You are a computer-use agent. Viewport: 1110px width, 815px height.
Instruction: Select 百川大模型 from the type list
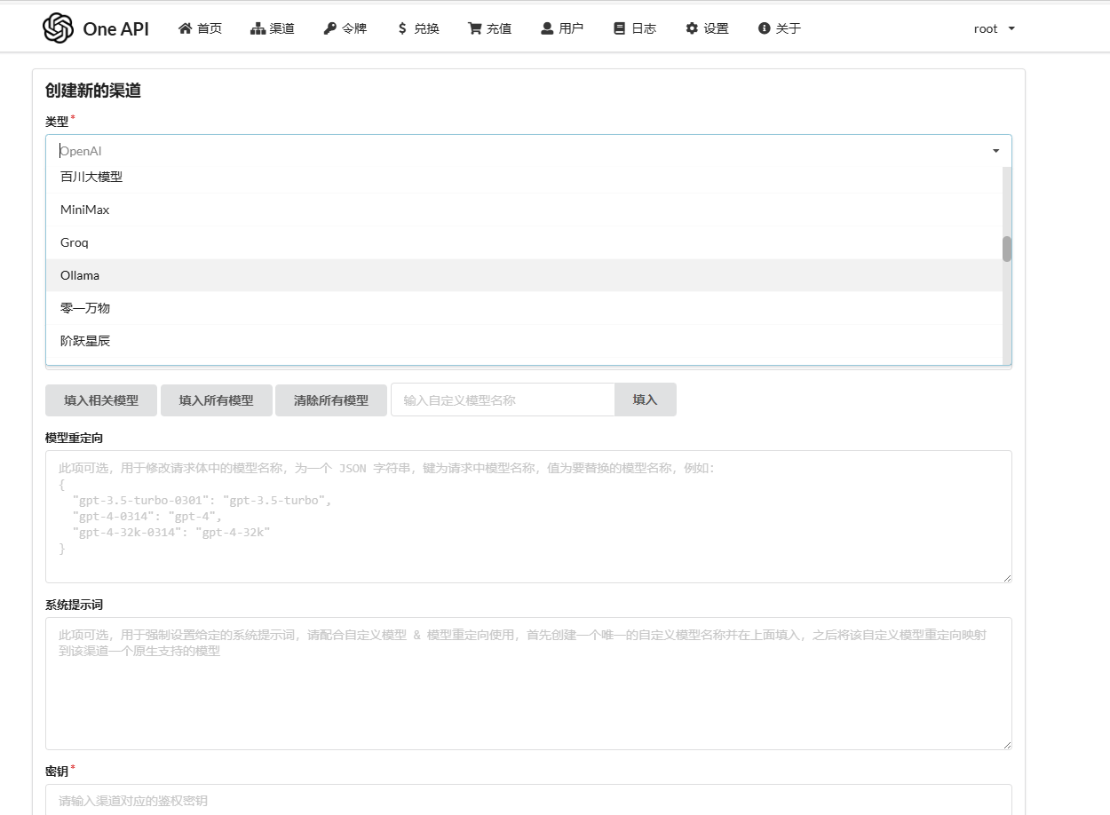[524, 177]
